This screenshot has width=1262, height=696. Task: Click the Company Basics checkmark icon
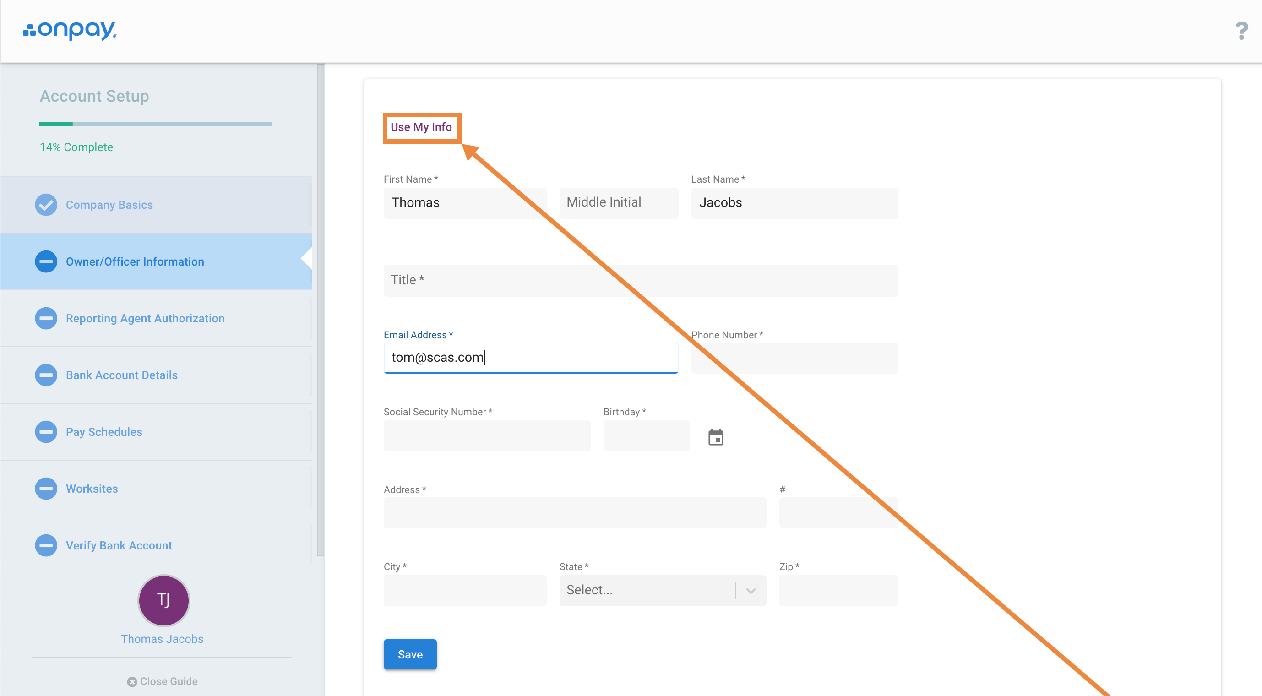[46, 205]
